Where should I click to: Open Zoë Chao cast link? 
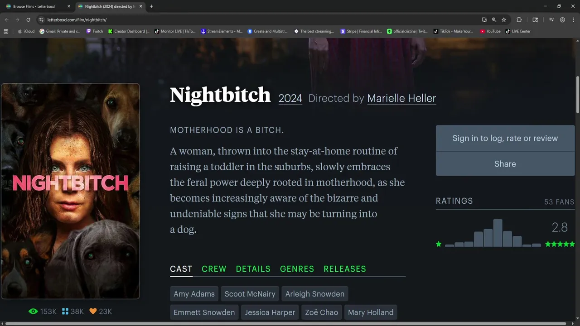[322, 312]
